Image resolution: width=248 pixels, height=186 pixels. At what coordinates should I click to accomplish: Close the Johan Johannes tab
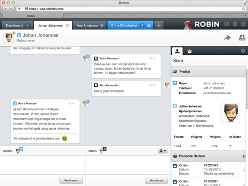pos(67,25)
